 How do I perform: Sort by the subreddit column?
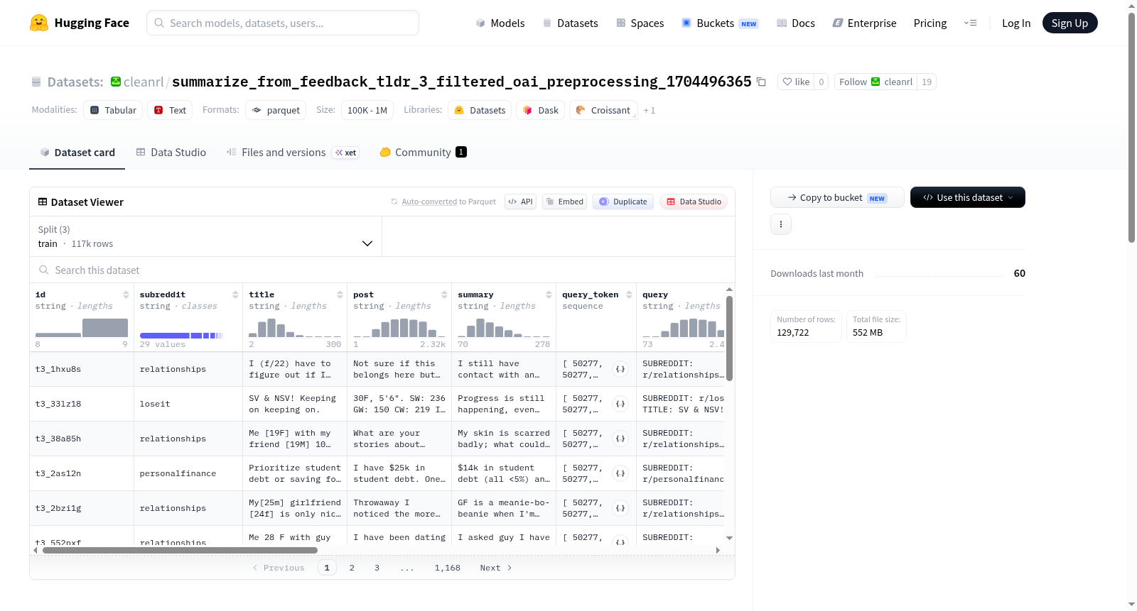[235, 295]
